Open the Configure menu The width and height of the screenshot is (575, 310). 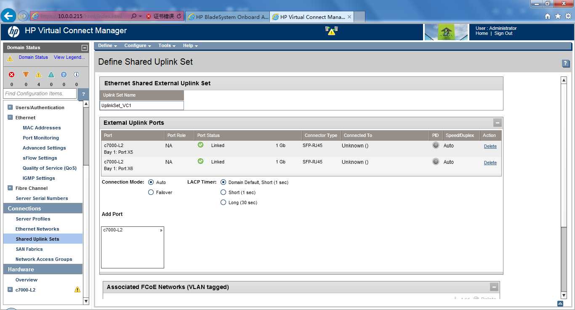[x=138, y=46]
